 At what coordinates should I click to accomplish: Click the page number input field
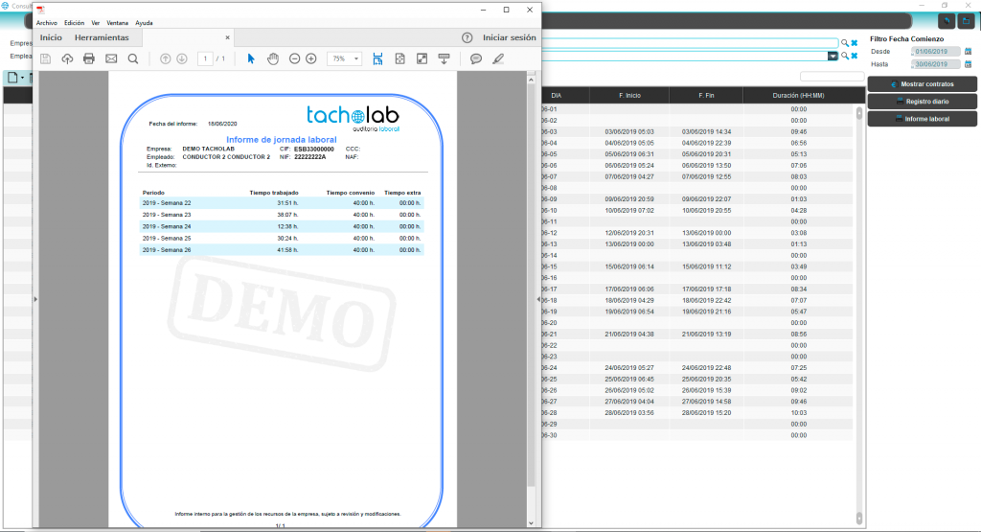click(x=205, y=58)
